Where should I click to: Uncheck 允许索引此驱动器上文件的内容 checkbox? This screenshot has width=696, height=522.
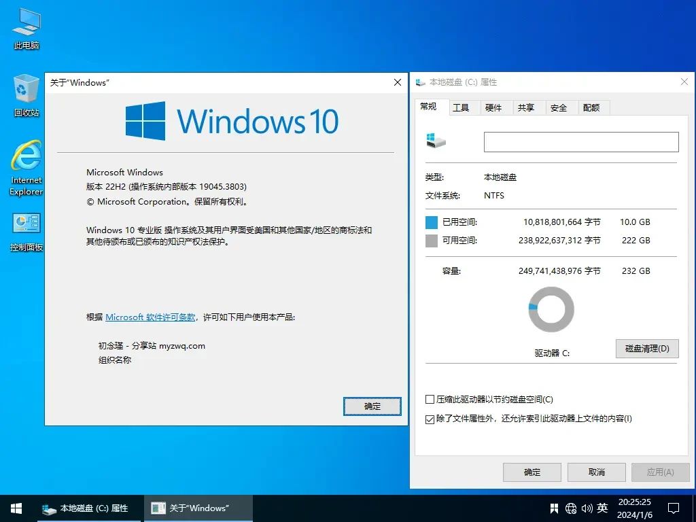point(430,419)
